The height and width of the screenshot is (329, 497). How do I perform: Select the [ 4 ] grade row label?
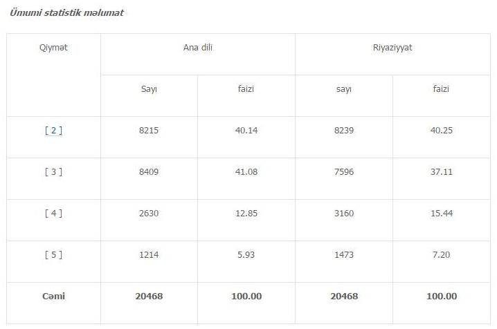[x=53, y=213]
